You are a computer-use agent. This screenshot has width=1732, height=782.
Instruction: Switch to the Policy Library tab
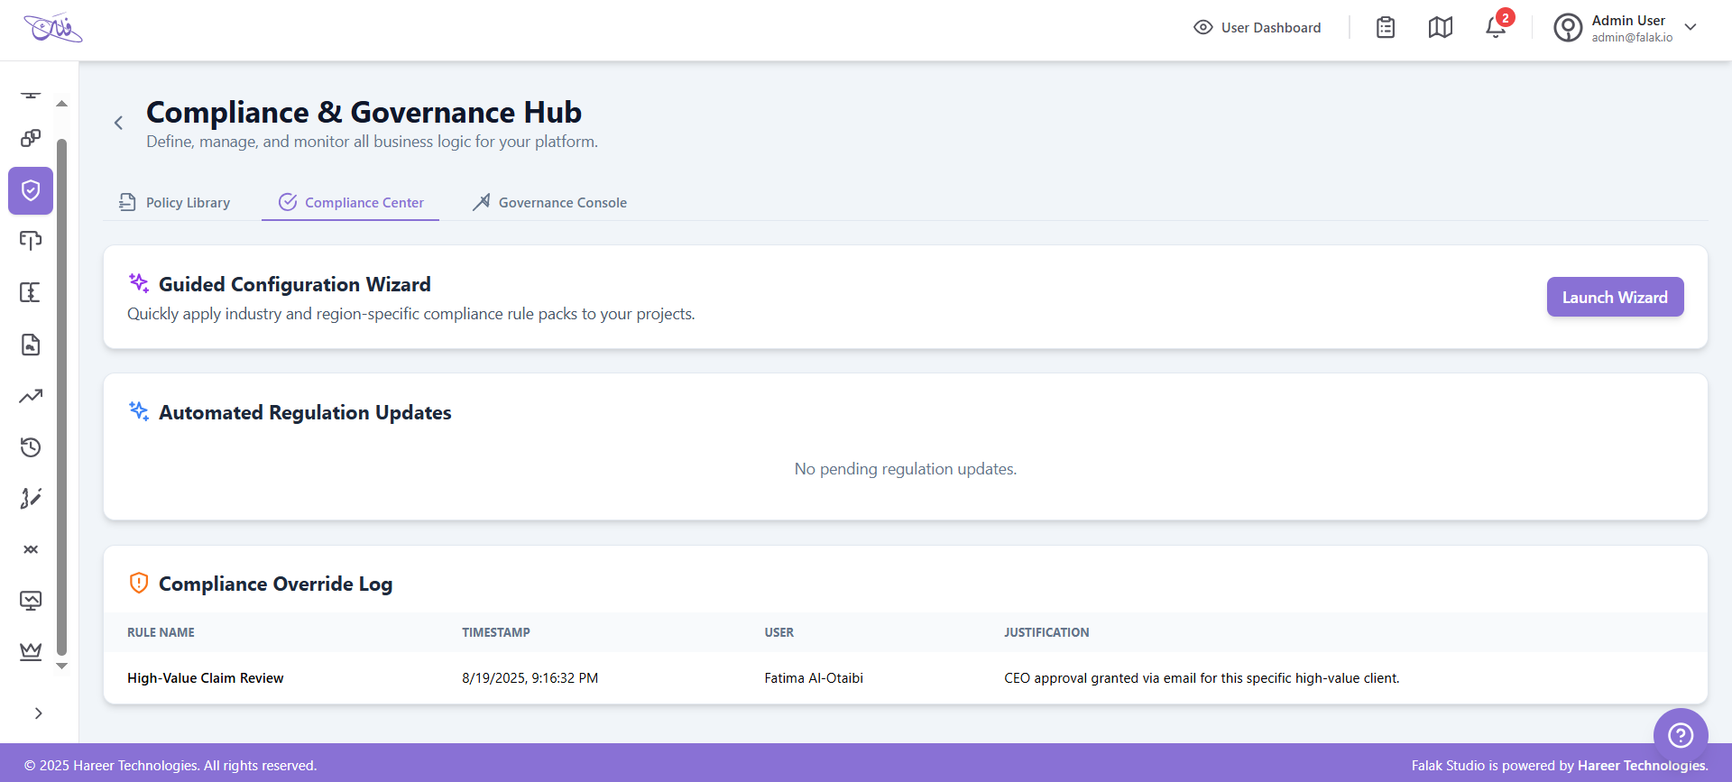(175, 203)
